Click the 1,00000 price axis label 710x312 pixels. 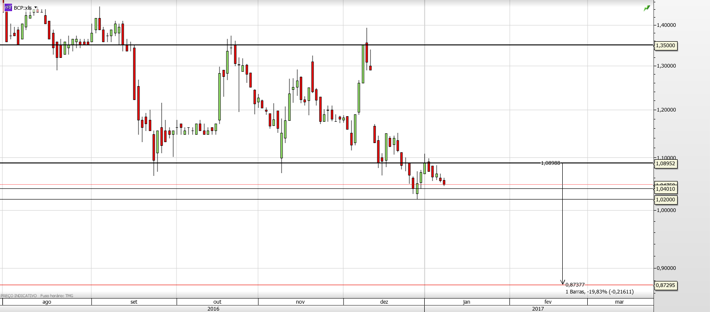[x=666, y=210]
